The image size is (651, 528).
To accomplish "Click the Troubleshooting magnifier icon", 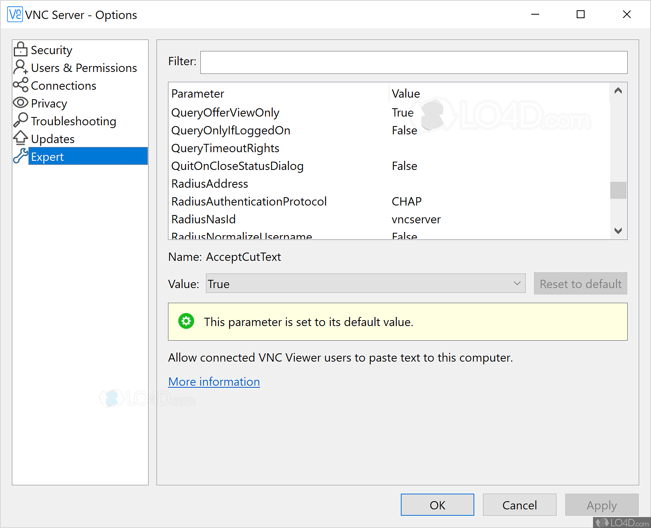I will click(x=20, y=121).
